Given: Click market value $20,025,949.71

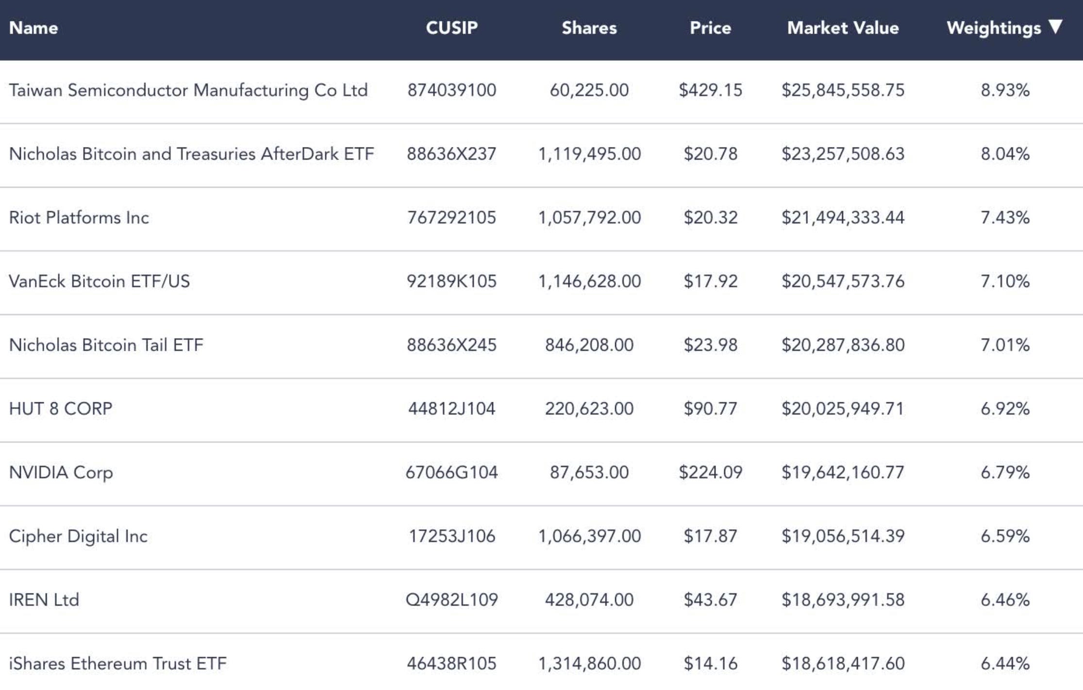Looking at the screenshot, I should [843, 409].
